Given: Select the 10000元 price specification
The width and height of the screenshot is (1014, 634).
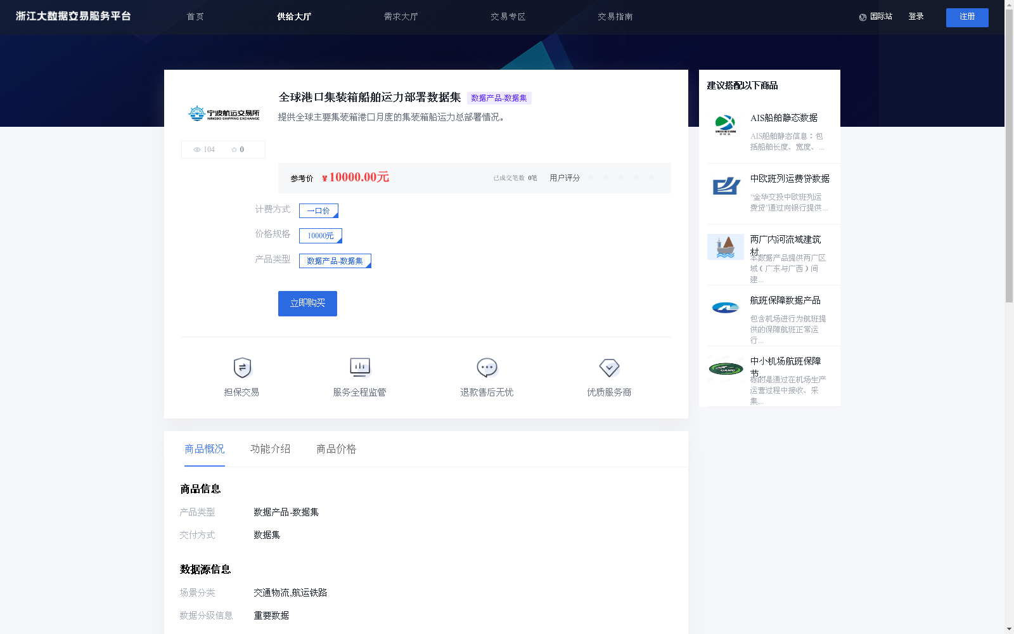Looking at the screenshot, I should pos(321,236).
